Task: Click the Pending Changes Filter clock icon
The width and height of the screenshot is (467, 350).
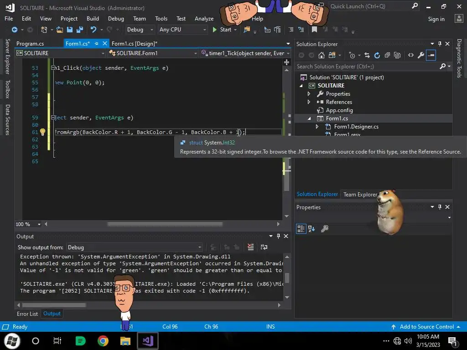Action: [x=352, y=55]
